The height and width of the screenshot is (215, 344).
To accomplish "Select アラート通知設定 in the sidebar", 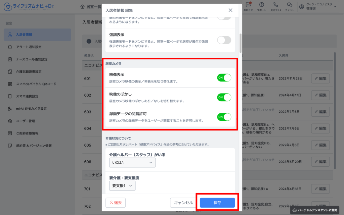I will (29, 47).
